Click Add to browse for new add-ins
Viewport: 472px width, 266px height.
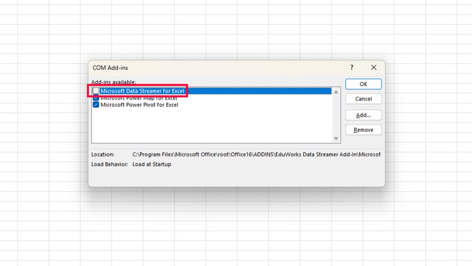pos(363,115)
